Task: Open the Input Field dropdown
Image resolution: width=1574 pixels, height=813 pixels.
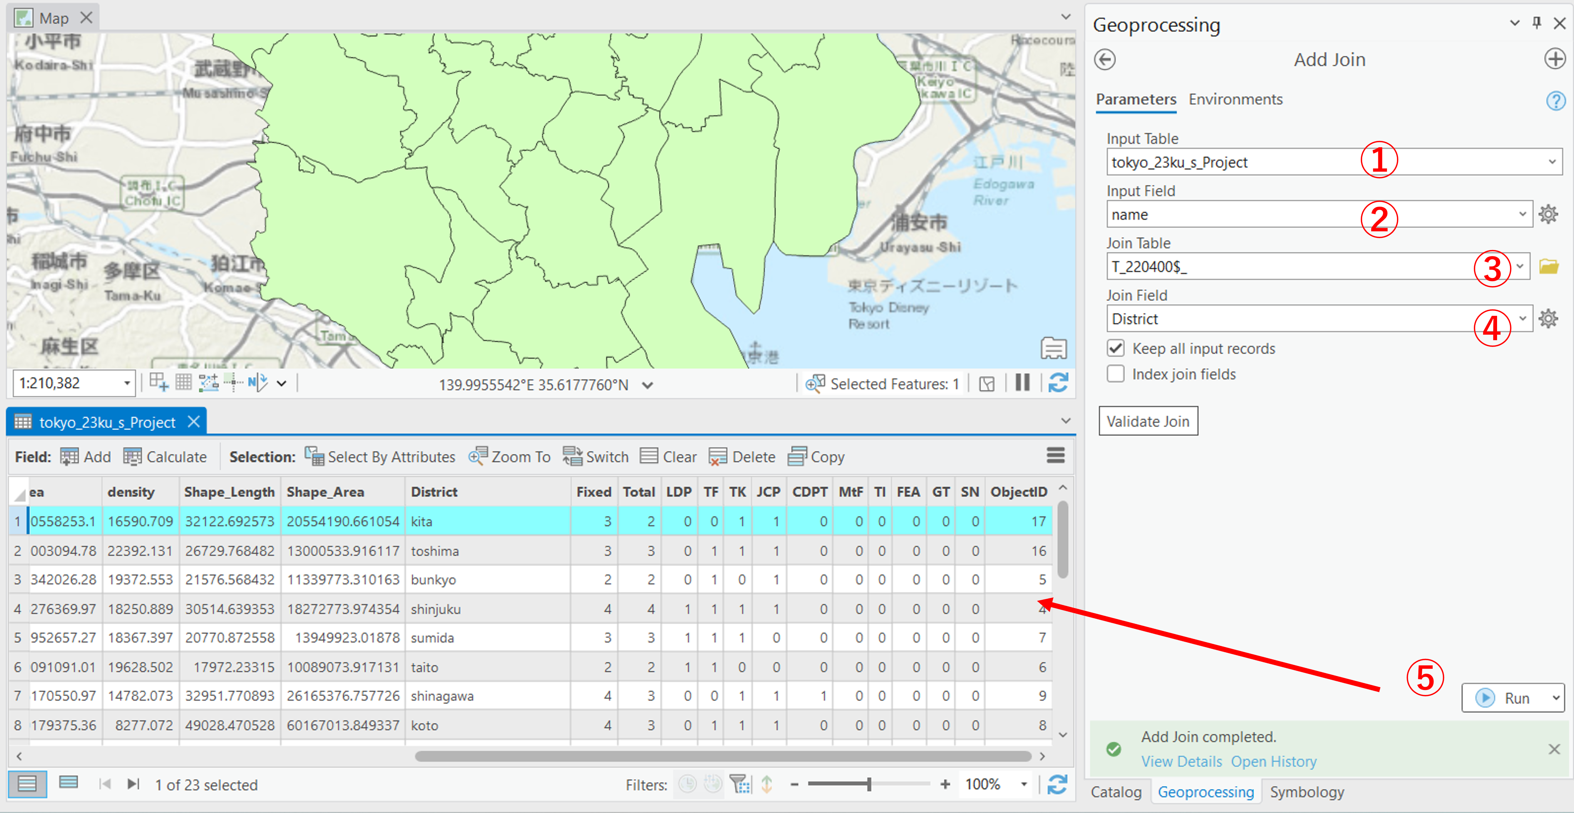Action: click(x=1523, y=214)
